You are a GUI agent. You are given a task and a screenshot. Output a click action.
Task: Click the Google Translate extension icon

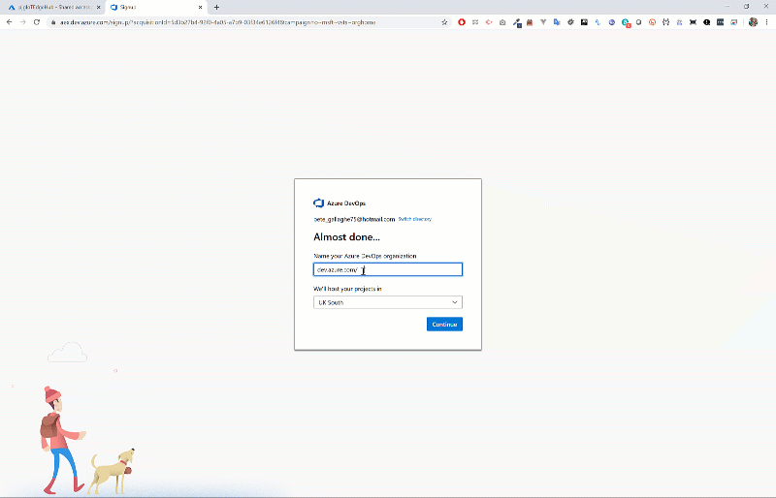coord(557,22)
